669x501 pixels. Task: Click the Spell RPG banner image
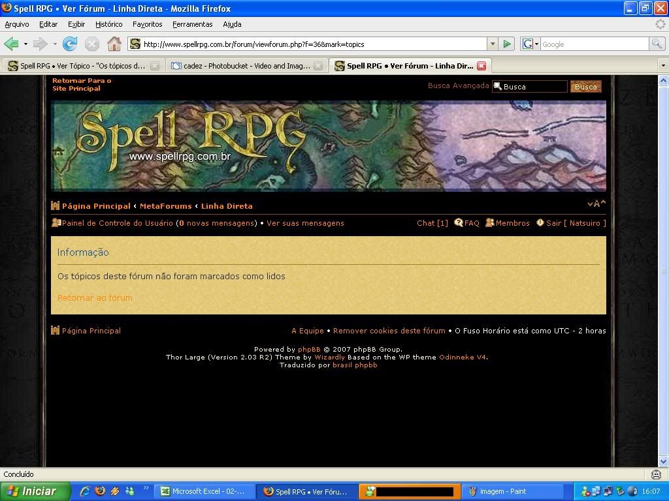(329, 145)
